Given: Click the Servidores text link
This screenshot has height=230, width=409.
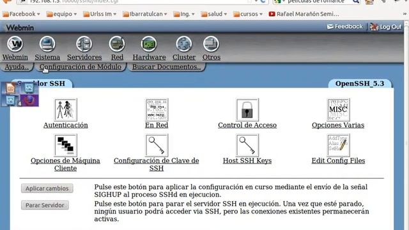Looking at the screenshot, I should click(x=84, y=57).
